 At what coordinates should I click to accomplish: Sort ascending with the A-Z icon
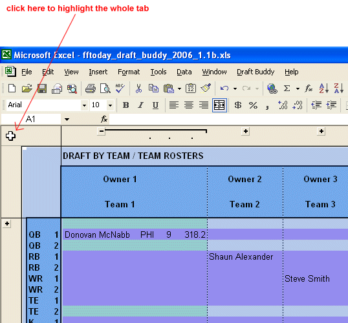[x=324, y=89]
